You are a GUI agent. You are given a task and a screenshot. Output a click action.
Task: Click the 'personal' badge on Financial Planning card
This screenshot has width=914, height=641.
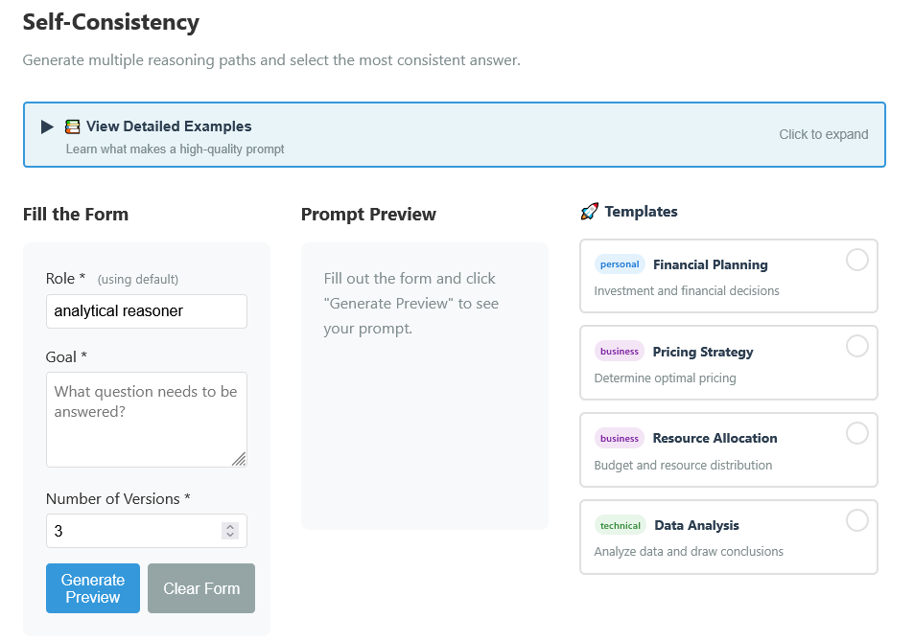(619, 263)
